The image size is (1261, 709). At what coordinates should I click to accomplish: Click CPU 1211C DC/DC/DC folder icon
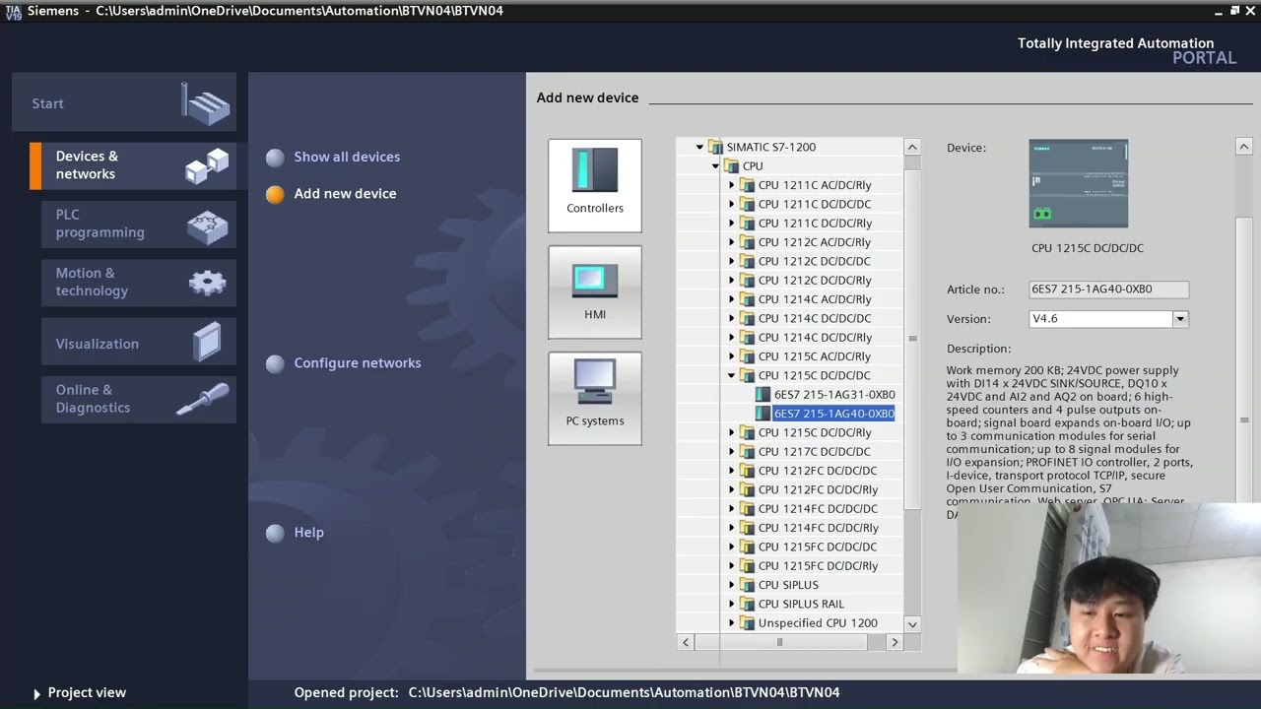(x=747, y=205)
